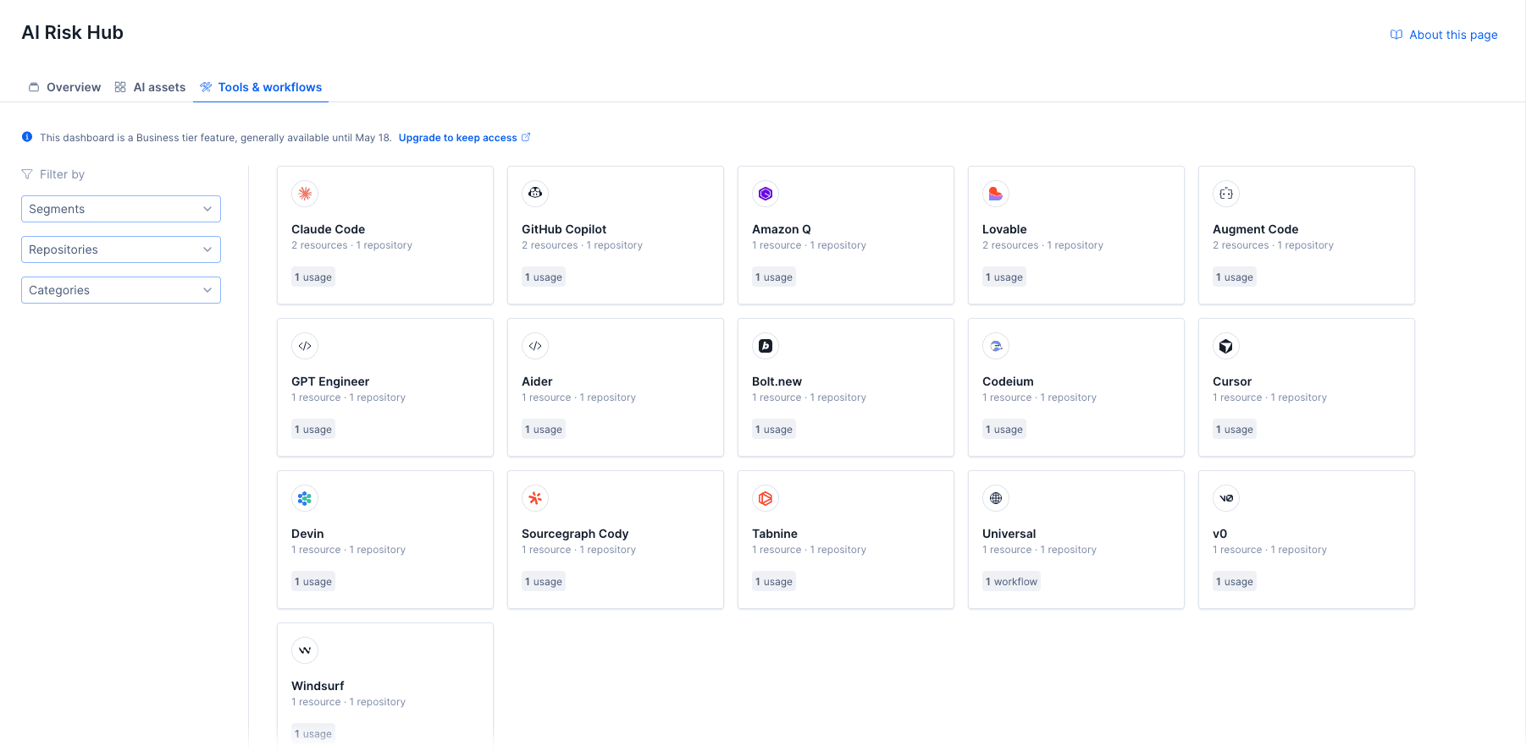Click the Tabnine card title
The width and height of the screenshot is (1526, 751).
[775, 534]
